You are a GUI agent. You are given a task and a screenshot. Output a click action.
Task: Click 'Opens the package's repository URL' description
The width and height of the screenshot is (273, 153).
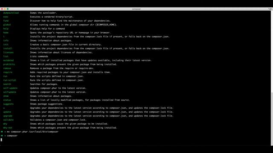[x=70, y=33]
